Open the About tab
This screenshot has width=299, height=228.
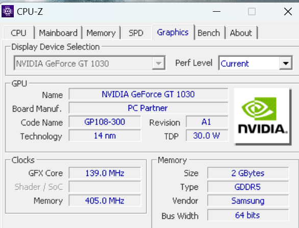[241, 33]
